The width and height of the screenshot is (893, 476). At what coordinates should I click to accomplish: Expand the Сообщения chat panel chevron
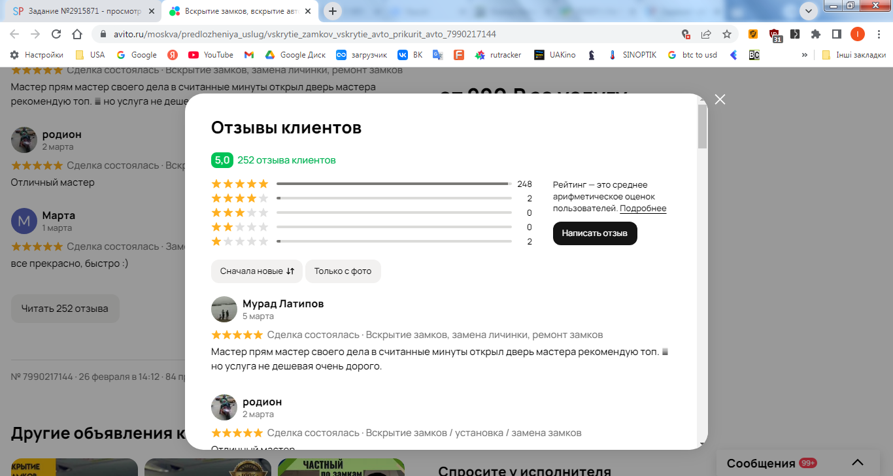pyautogui.click(x=858, y=463)
